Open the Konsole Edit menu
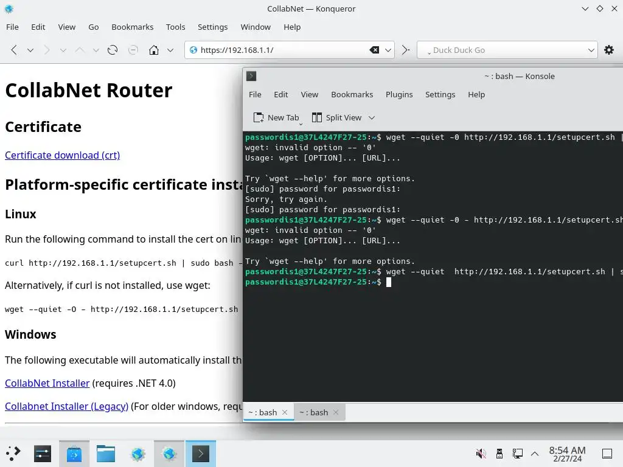 point(281,94)
